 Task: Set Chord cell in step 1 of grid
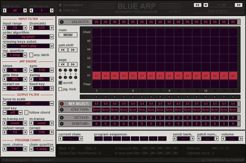[97, 32]
